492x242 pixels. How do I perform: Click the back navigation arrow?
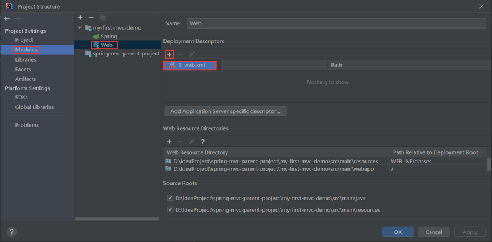click(x=7, y=19)
